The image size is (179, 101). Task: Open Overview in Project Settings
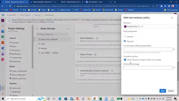point(15,43)
